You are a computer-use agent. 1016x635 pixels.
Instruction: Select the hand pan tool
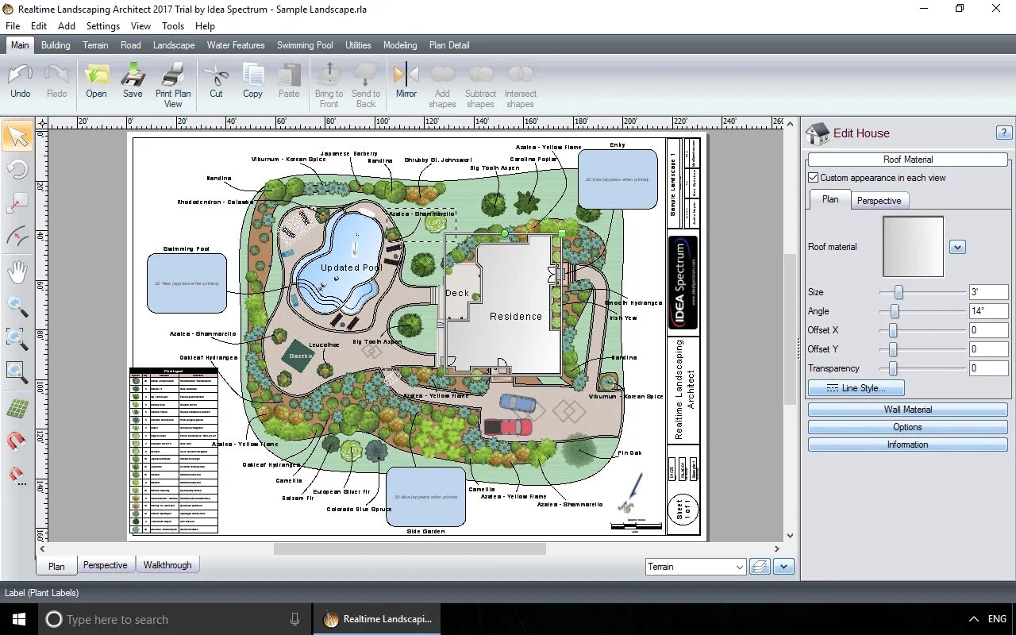pos(17,272)
